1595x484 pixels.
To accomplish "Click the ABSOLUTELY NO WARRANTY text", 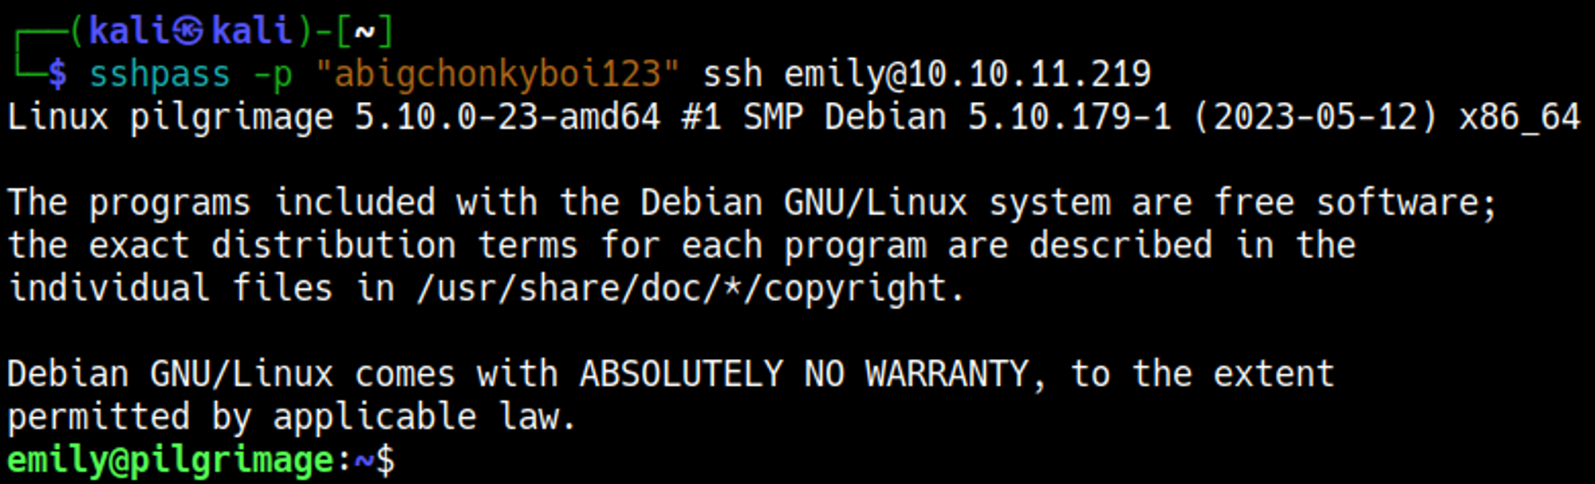I will pyautogui.click(x=803, y=374).
